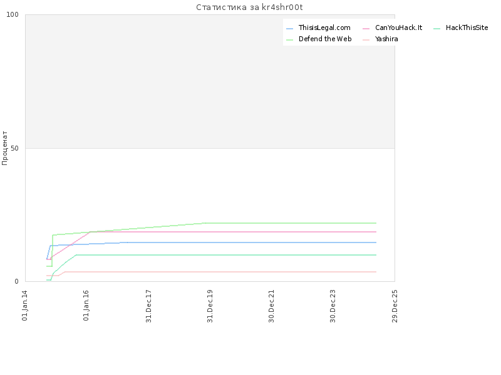Toggle CanYouHack.It series in legend
The height and width of the screenshot is (375, 501).
tap(398, 28)
